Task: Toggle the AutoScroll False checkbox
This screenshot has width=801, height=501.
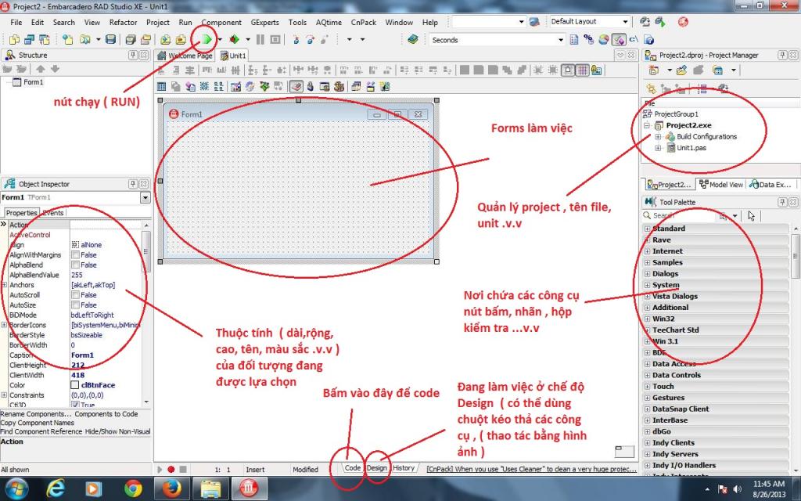Action: tap(75, 295)
